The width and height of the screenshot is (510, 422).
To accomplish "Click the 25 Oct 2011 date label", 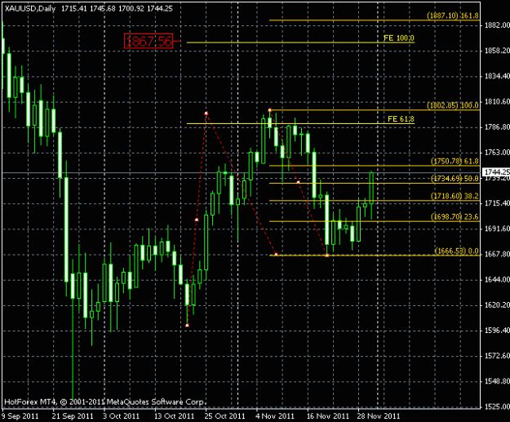I will point(225,416).
